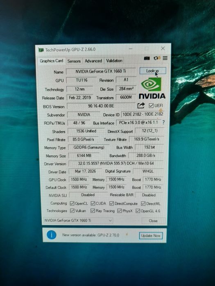Toggle the CUDA checkbox
Image resolution: width=215 pixels, height=286 pixels.
point(93,203)
